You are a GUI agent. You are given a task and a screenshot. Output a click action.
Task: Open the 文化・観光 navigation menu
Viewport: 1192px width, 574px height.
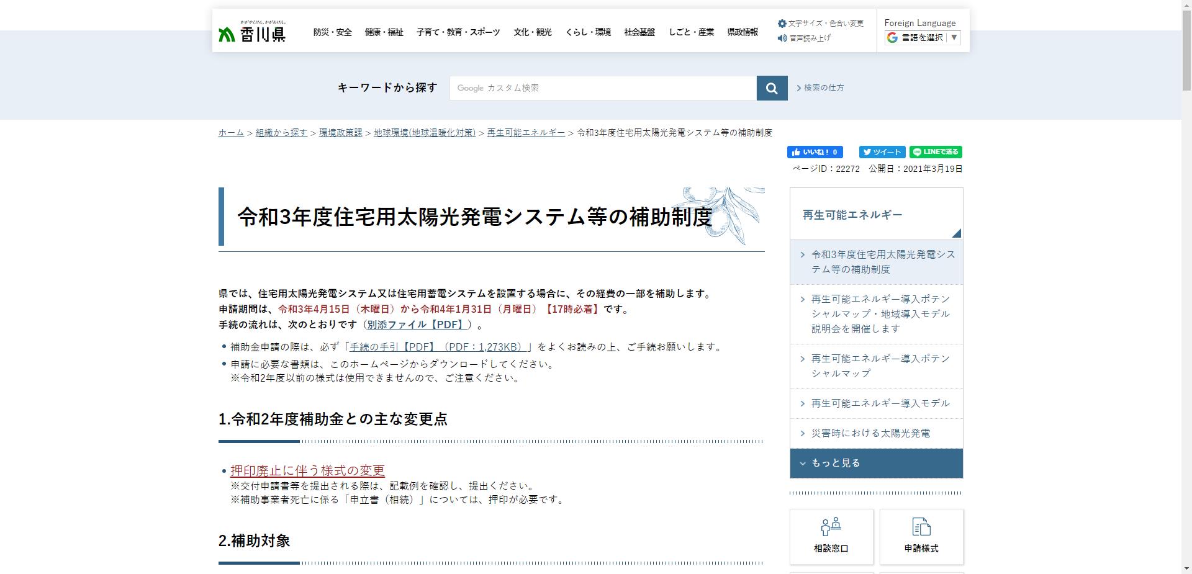coord(532,32)
